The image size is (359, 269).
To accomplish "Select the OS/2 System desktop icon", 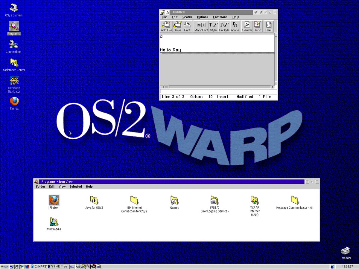I will (x=14, y=10).
